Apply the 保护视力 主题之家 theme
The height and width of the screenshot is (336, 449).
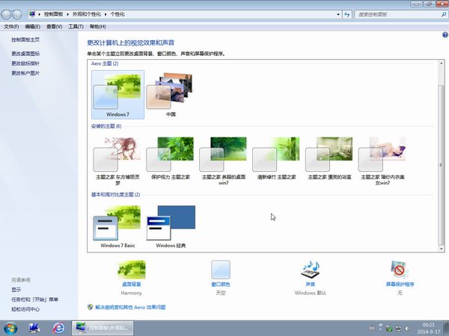coord(171,158)
